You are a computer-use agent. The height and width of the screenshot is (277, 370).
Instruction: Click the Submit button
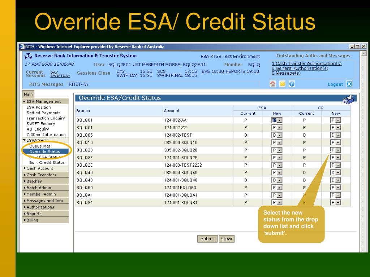click(x=207, y=239)
